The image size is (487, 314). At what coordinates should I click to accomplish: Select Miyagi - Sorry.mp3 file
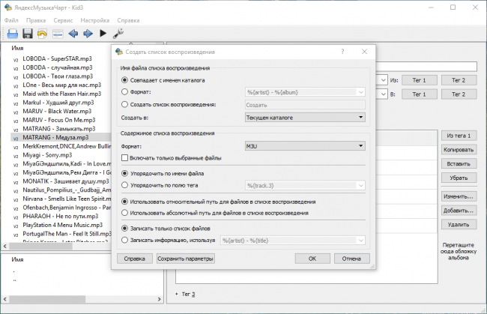tap(47, 154)
